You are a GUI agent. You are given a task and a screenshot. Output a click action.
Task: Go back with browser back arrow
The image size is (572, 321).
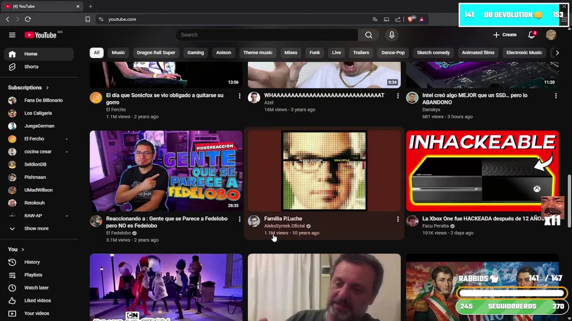[x=8, y=19]
